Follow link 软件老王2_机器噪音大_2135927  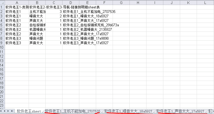(87, 29)
